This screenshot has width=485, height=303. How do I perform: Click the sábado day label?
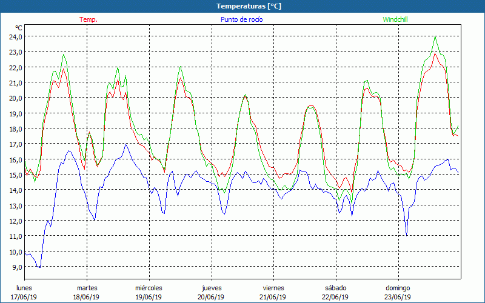tap(336, 288)
